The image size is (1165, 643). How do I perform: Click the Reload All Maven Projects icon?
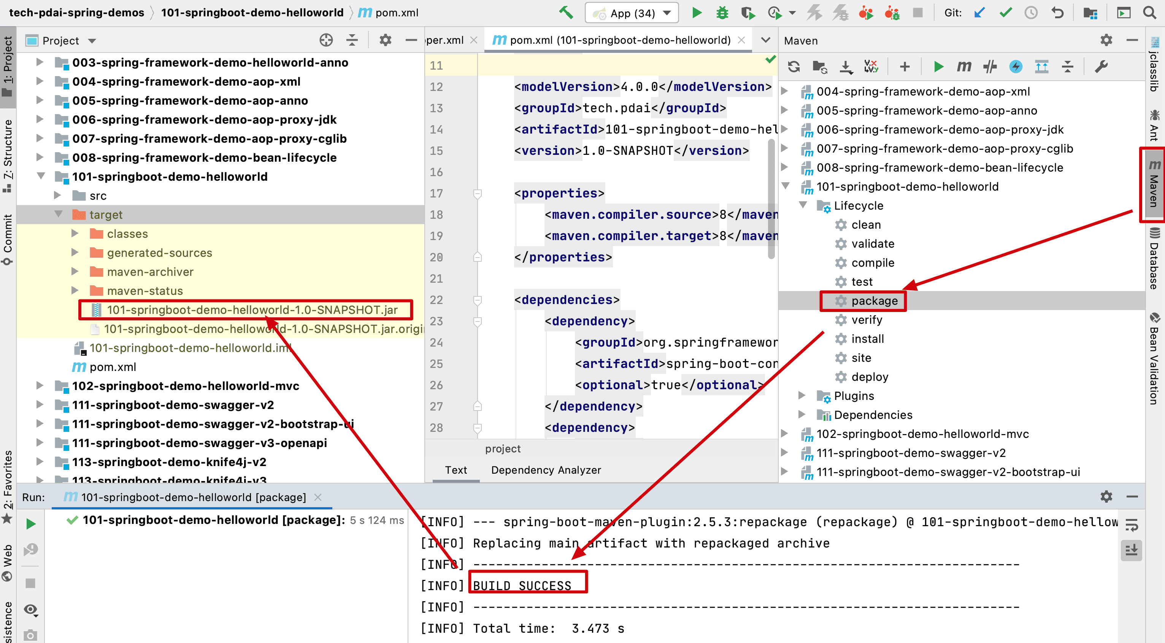[794, 67]
